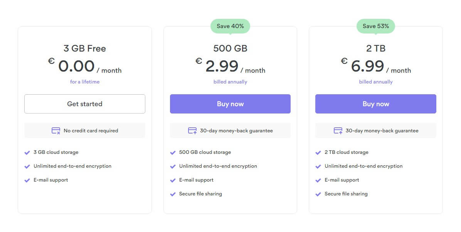Click the Save 53% badge
Viewport: 461px width, 232px height.
click(376, 26)
